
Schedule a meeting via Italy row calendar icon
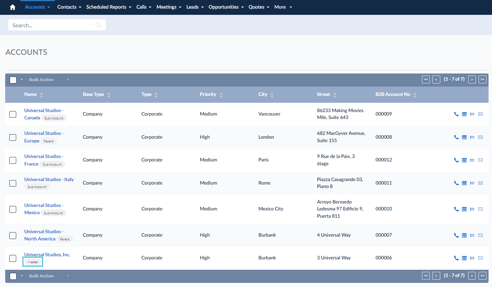pyautogui.click(x=464, y=183)
